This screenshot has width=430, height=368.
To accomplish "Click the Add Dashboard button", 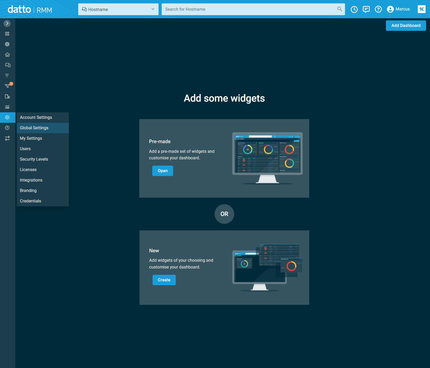I will tap(406, 26).
